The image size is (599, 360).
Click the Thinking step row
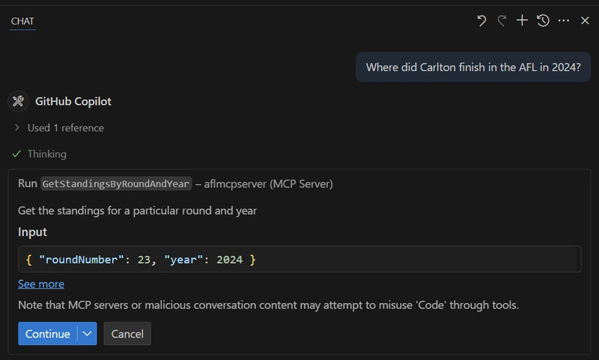coord(40,154)
